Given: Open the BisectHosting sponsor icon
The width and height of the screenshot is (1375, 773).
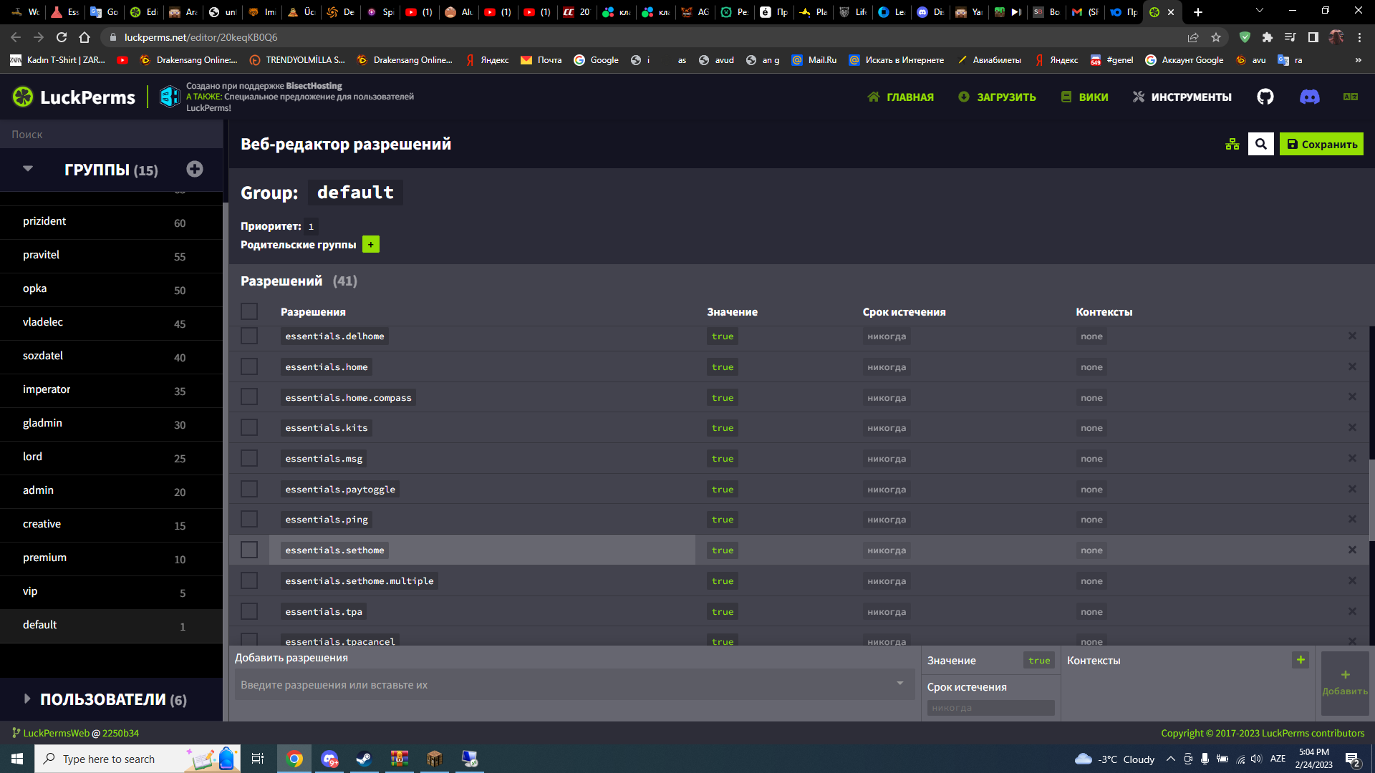Looking at the screenshot, I should point(170,97).
